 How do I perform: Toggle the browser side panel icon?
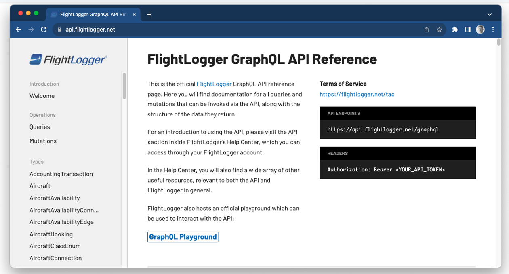point(467,30)
